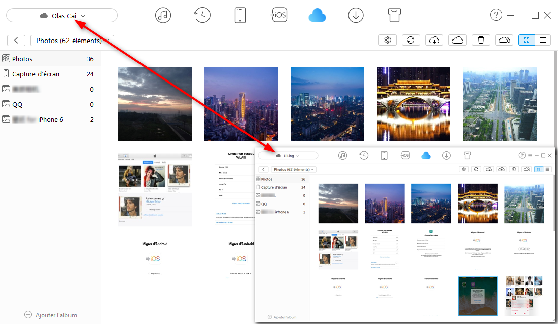Click refresh icon in Li Ling window toolbar
Viewport: 558px width, 324px height.
(x=476, y=169)
